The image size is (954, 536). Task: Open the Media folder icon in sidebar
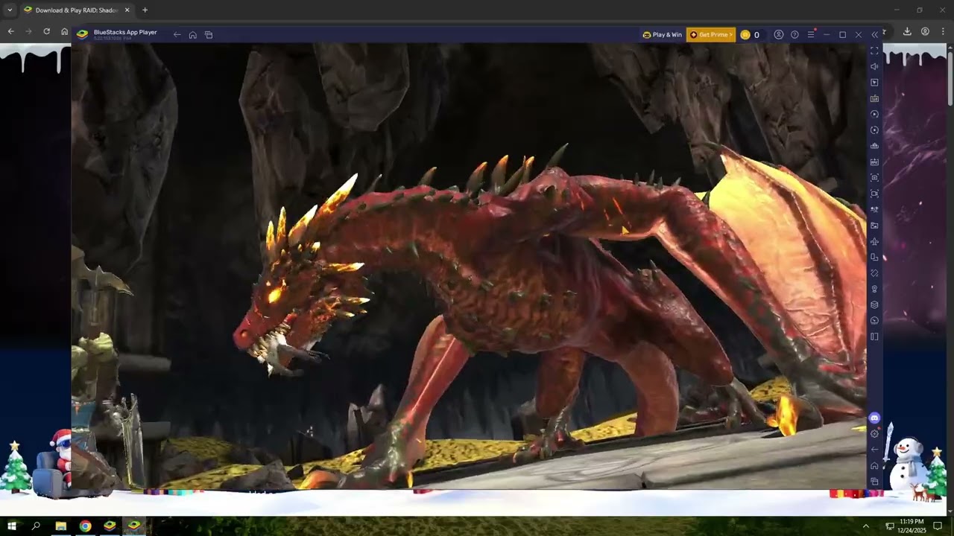coord(874,225)
